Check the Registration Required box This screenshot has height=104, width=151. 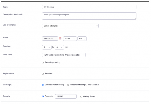pos(43,74)
